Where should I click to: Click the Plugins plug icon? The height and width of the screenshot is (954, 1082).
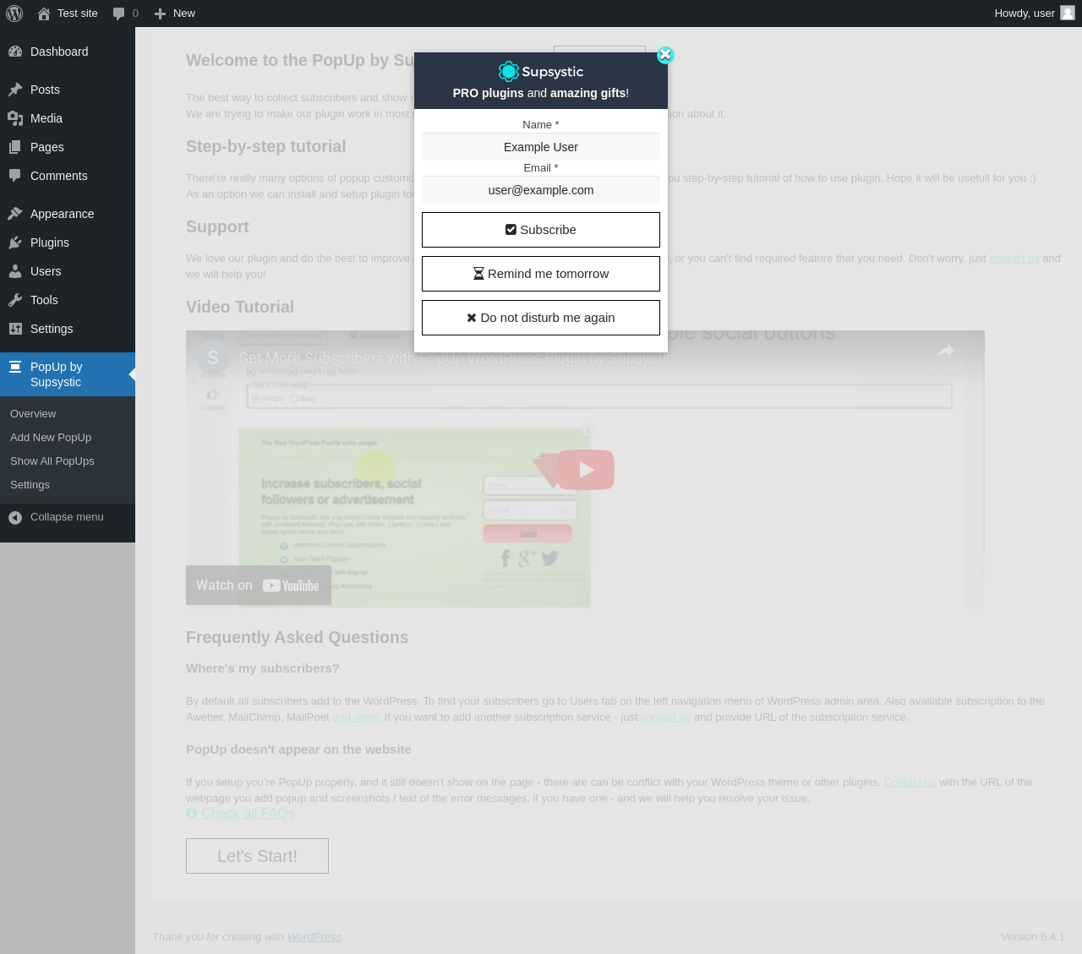click(x=15, y=243)
